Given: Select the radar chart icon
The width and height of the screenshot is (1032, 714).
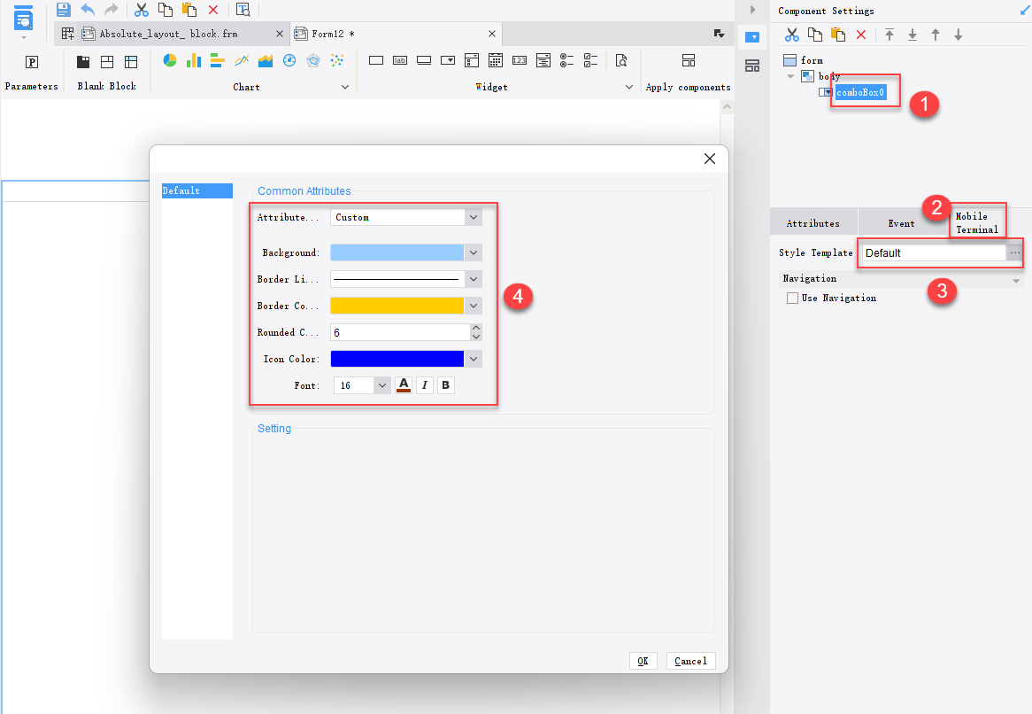Looking at the screenshot, I should pos(313,60).
